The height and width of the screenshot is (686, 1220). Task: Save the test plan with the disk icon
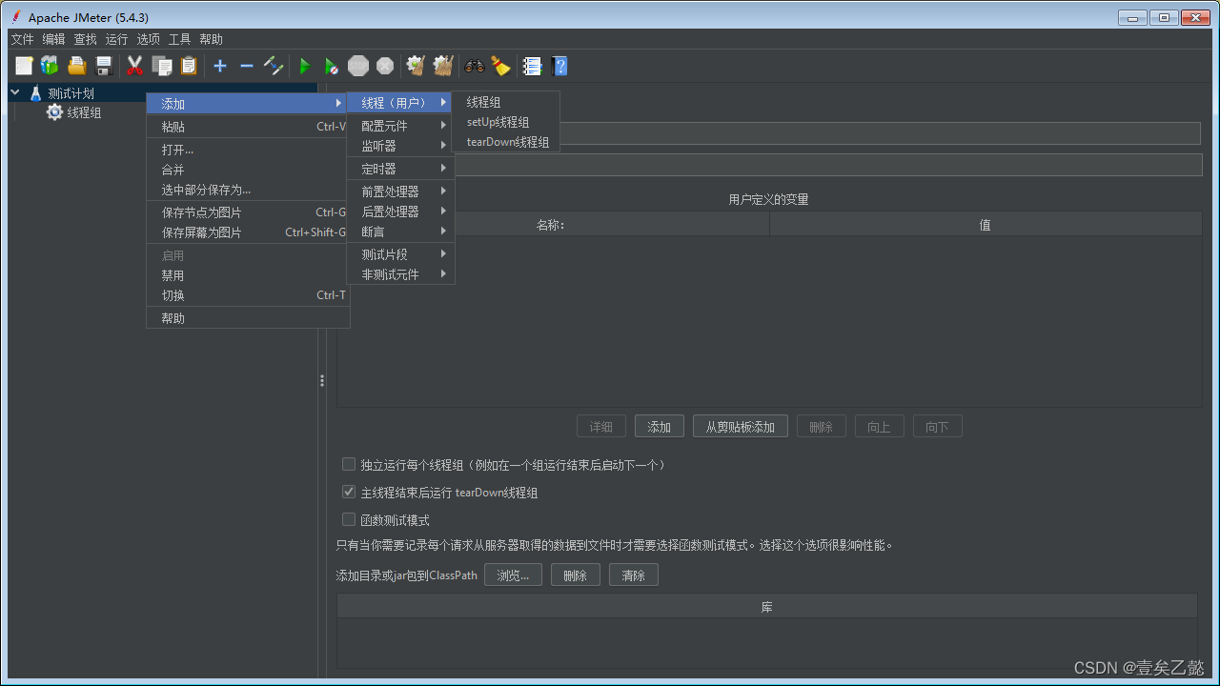pos(105,66)
